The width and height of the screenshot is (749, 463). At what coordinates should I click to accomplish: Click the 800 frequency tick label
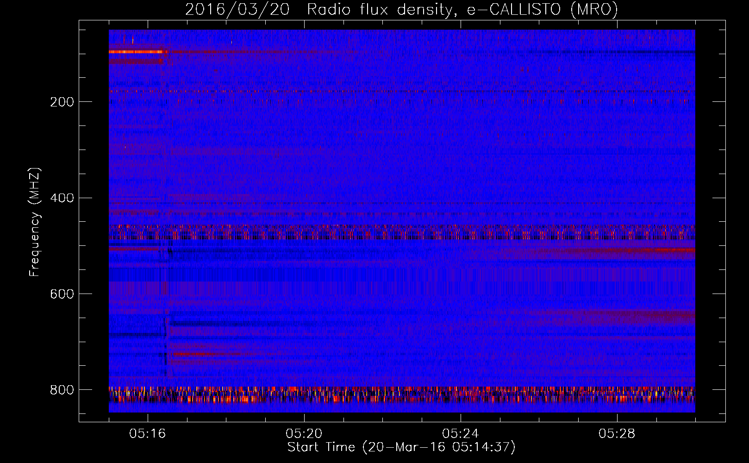coord(62,390)
